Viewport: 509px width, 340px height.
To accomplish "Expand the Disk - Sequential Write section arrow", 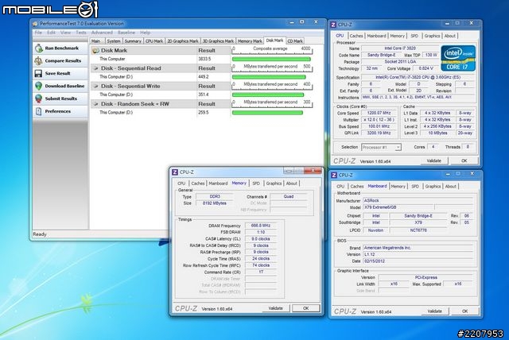I will [x=95, y=87].
